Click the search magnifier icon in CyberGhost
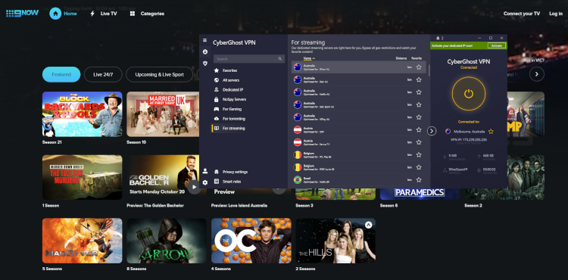 tap(280, 58)
